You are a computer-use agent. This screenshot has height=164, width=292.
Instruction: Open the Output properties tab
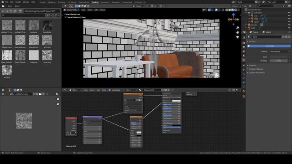[244, 47]
